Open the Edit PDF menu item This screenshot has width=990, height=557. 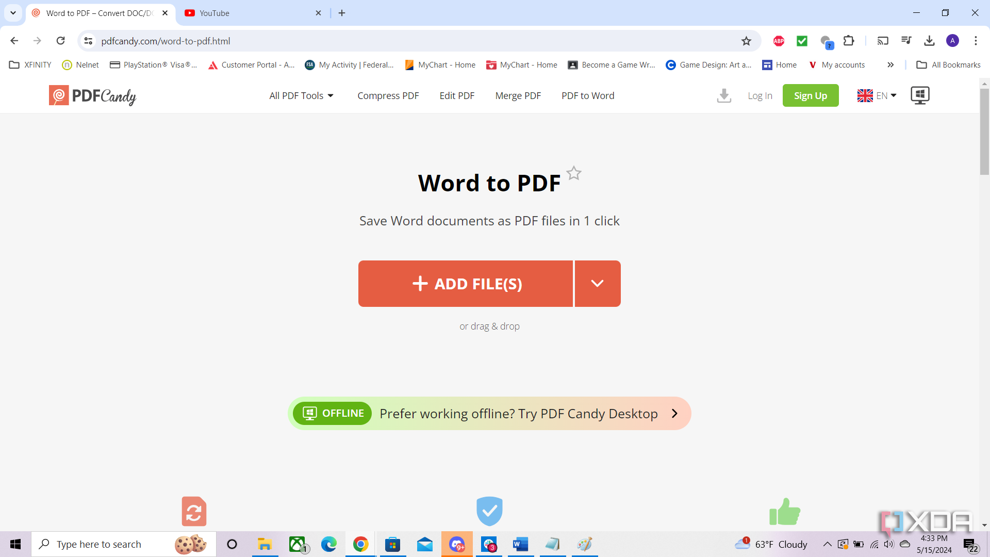[457, 95]
